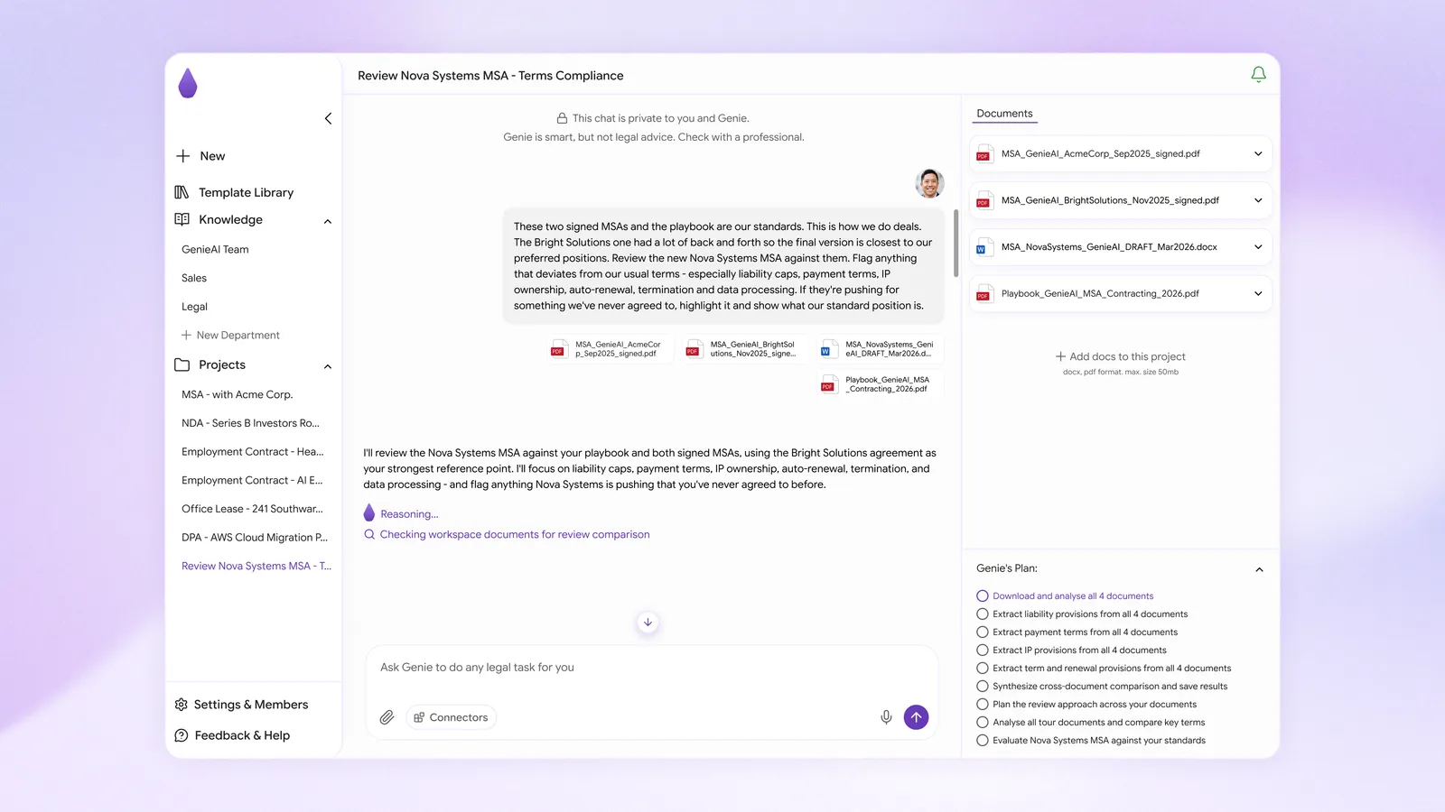Click the lock icon of privacy notice
The width and height of the screenshot is (1445, 812).
pyautogui.click(x=562, y=118)
